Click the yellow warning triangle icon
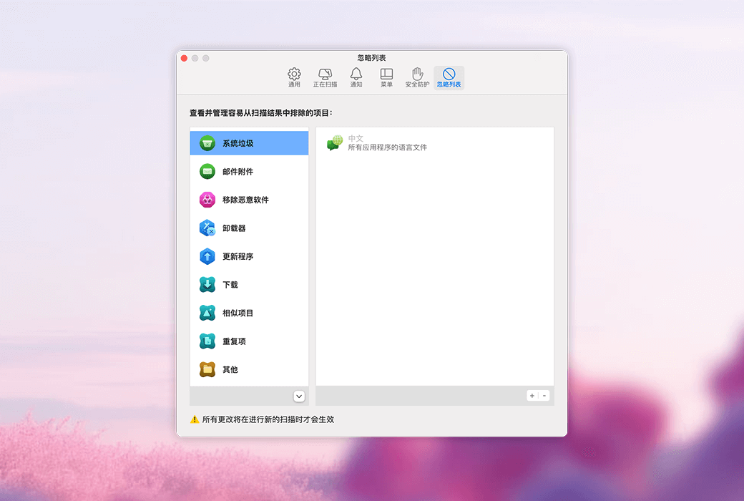This screenshot has height=501, width=744. point(195,419)
